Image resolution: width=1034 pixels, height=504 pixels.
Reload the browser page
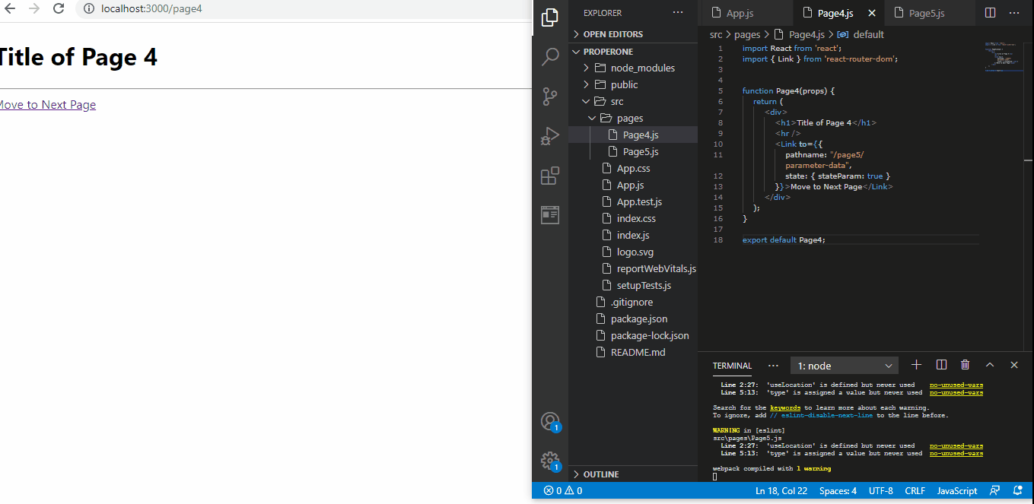pos(59,9)
